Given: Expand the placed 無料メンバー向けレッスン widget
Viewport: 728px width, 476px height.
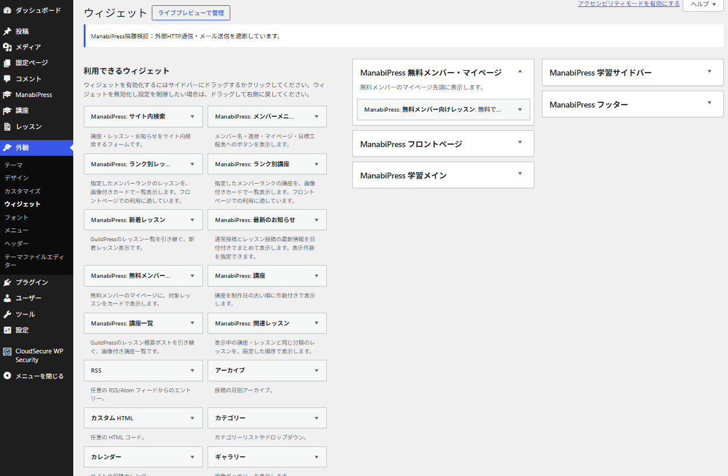Looking at the screenshot, I should click(520, 109).
